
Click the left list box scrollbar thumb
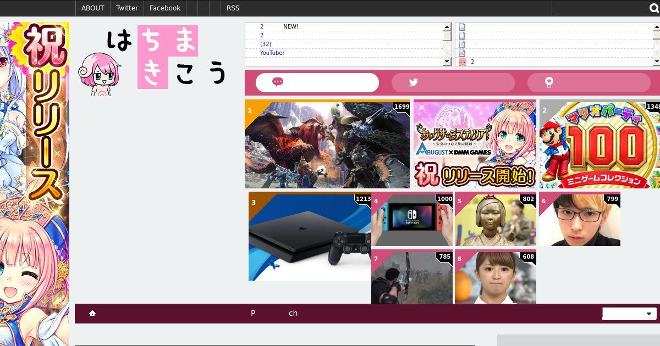tap(447, 36)
